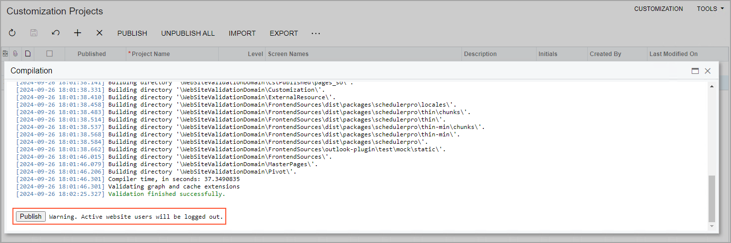Click the Initials column header

[548, 54]
